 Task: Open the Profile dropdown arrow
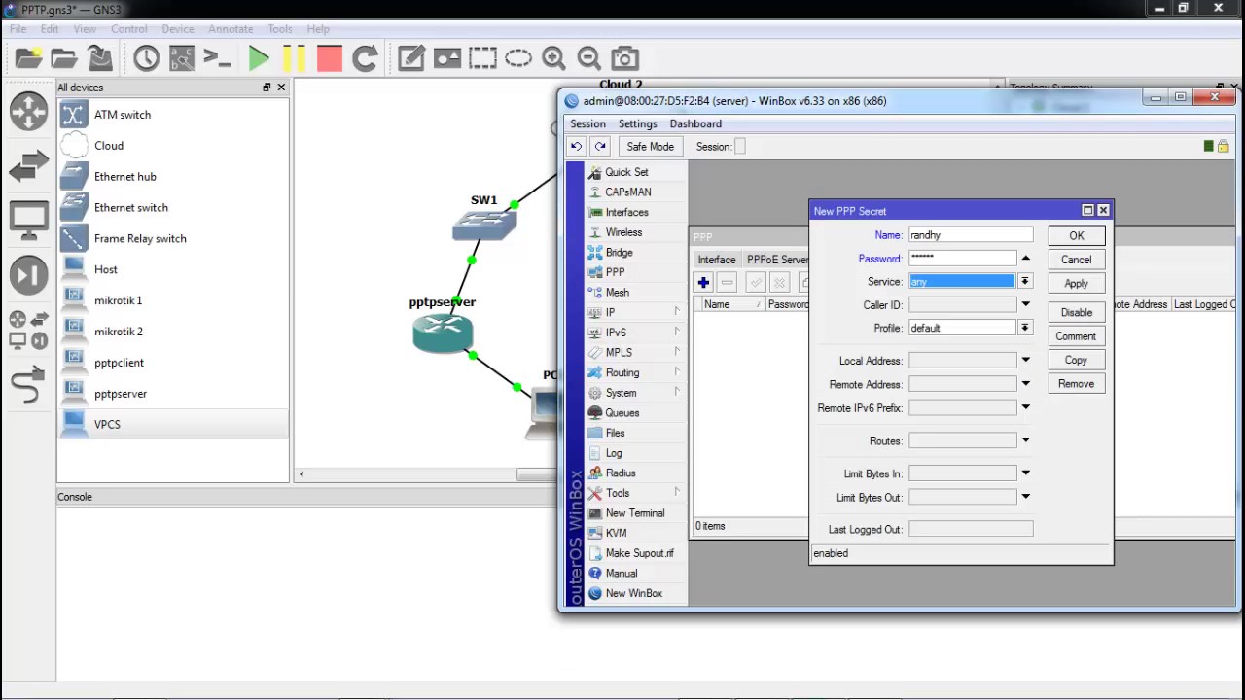point(1024,328)
